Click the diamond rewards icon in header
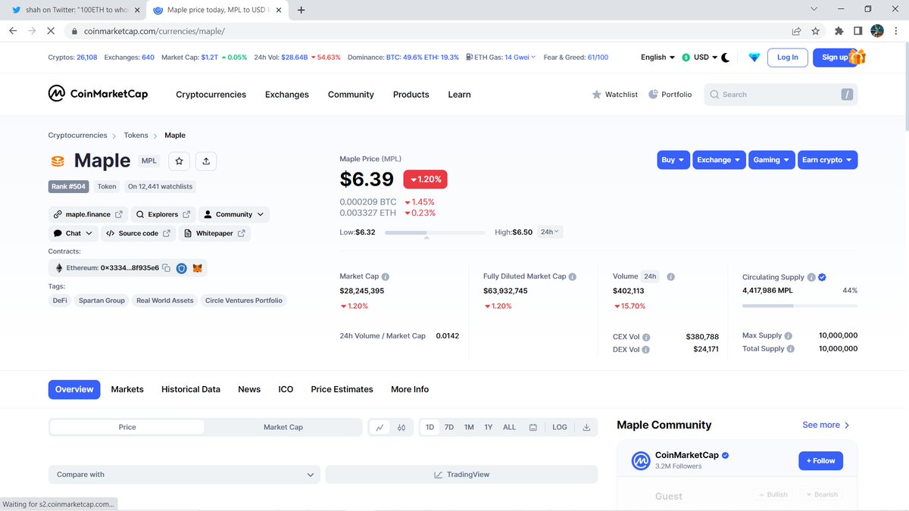This screenshot has width=909, height=511. 754,58
